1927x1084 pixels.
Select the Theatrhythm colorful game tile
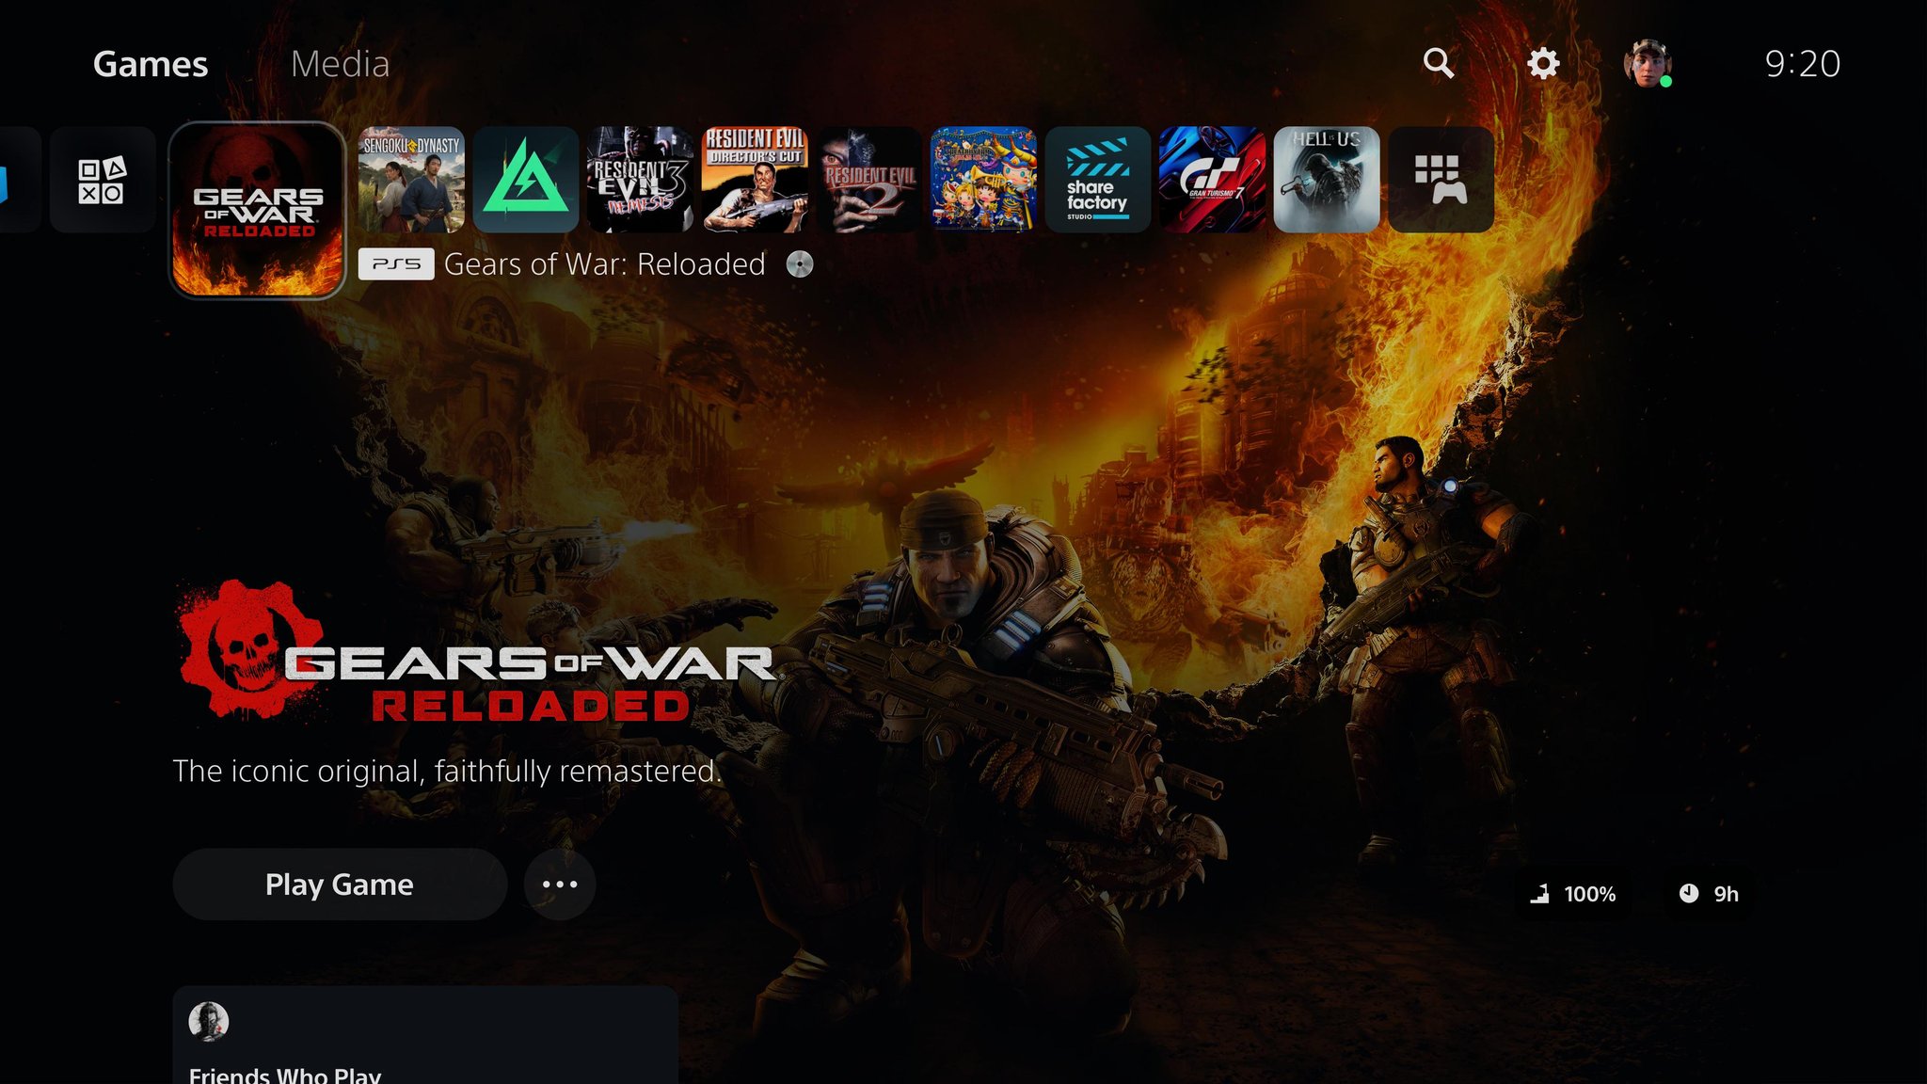983,180
